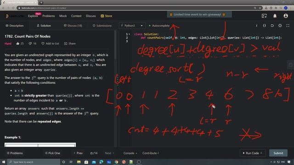Image resolution: width=294 pixels, height=165 pixels.
Task: Click the Example 1 image thumbnail
Action: click(x=40, y=145)
